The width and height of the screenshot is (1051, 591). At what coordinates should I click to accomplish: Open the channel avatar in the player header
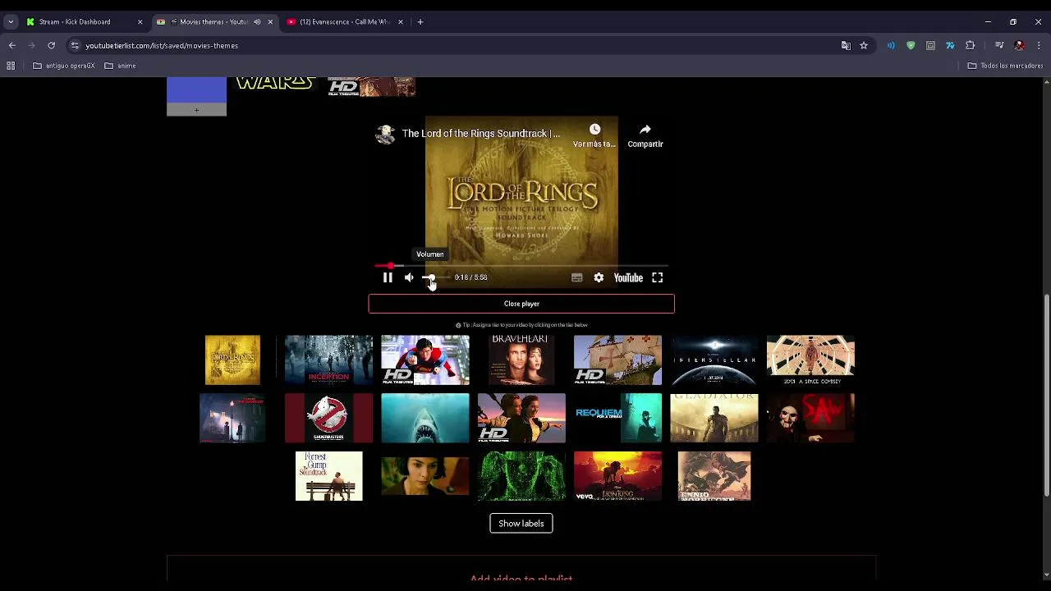pos(385,134)
